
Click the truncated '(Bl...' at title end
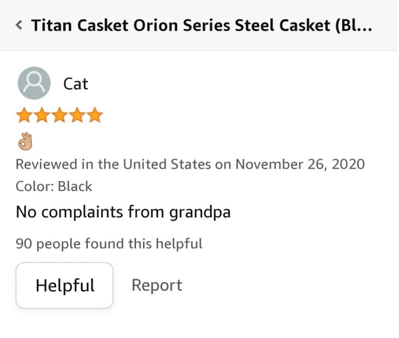pyautogui.click(x=354, y=25)
